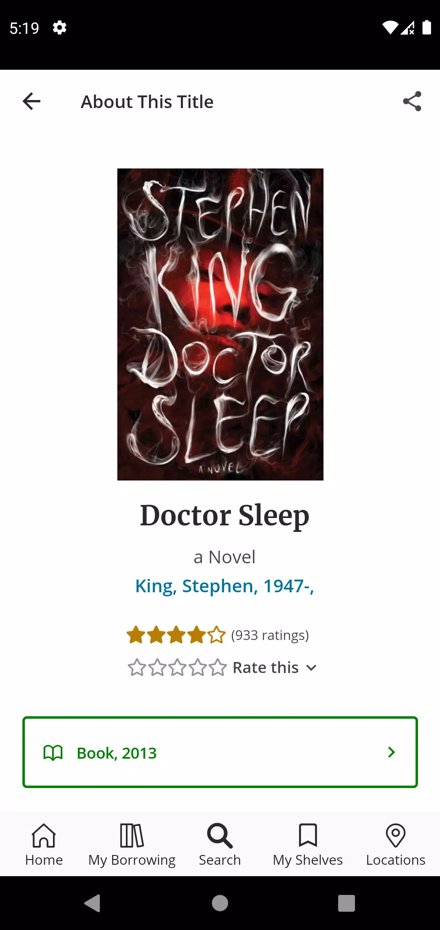Open the Book, 2013 format option

tap(220, 752)
